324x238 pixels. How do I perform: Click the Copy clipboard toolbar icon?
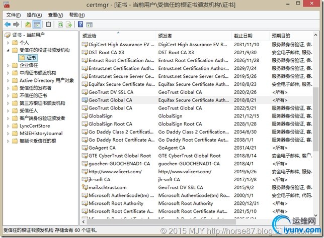tap(48, 24)
